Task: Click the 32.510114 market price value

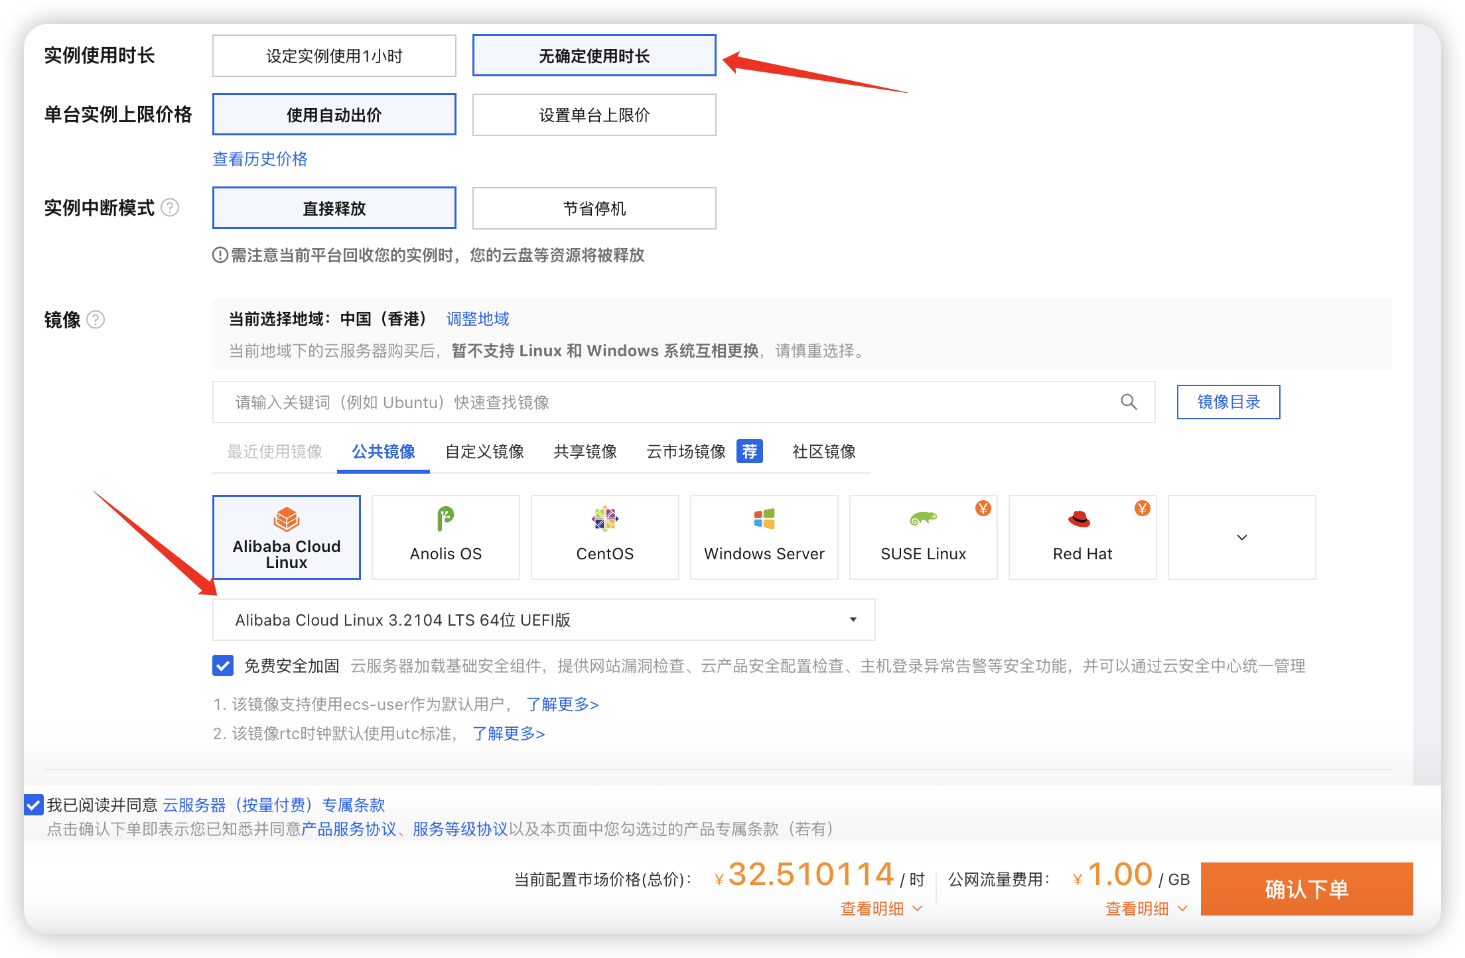Action: 811,874
